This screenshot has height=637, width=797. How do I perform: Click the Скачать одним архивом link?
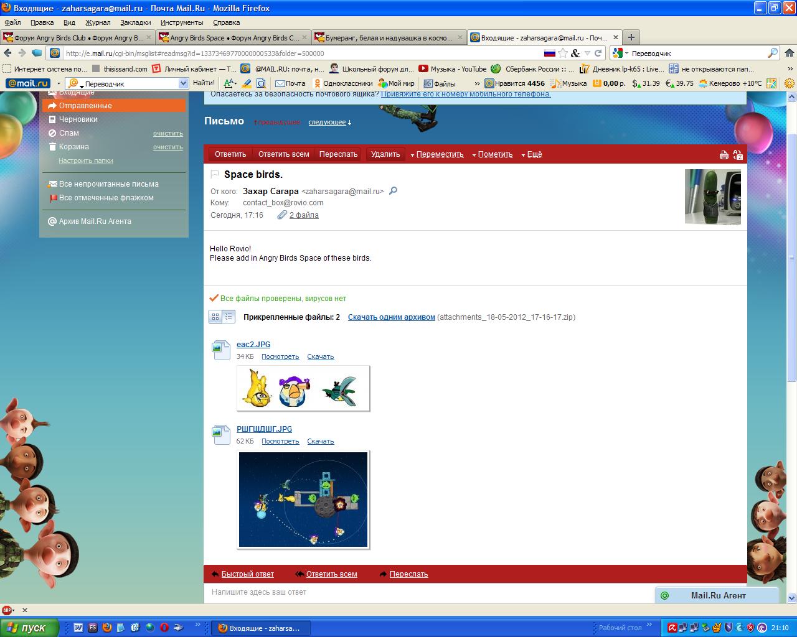(392, 317)
